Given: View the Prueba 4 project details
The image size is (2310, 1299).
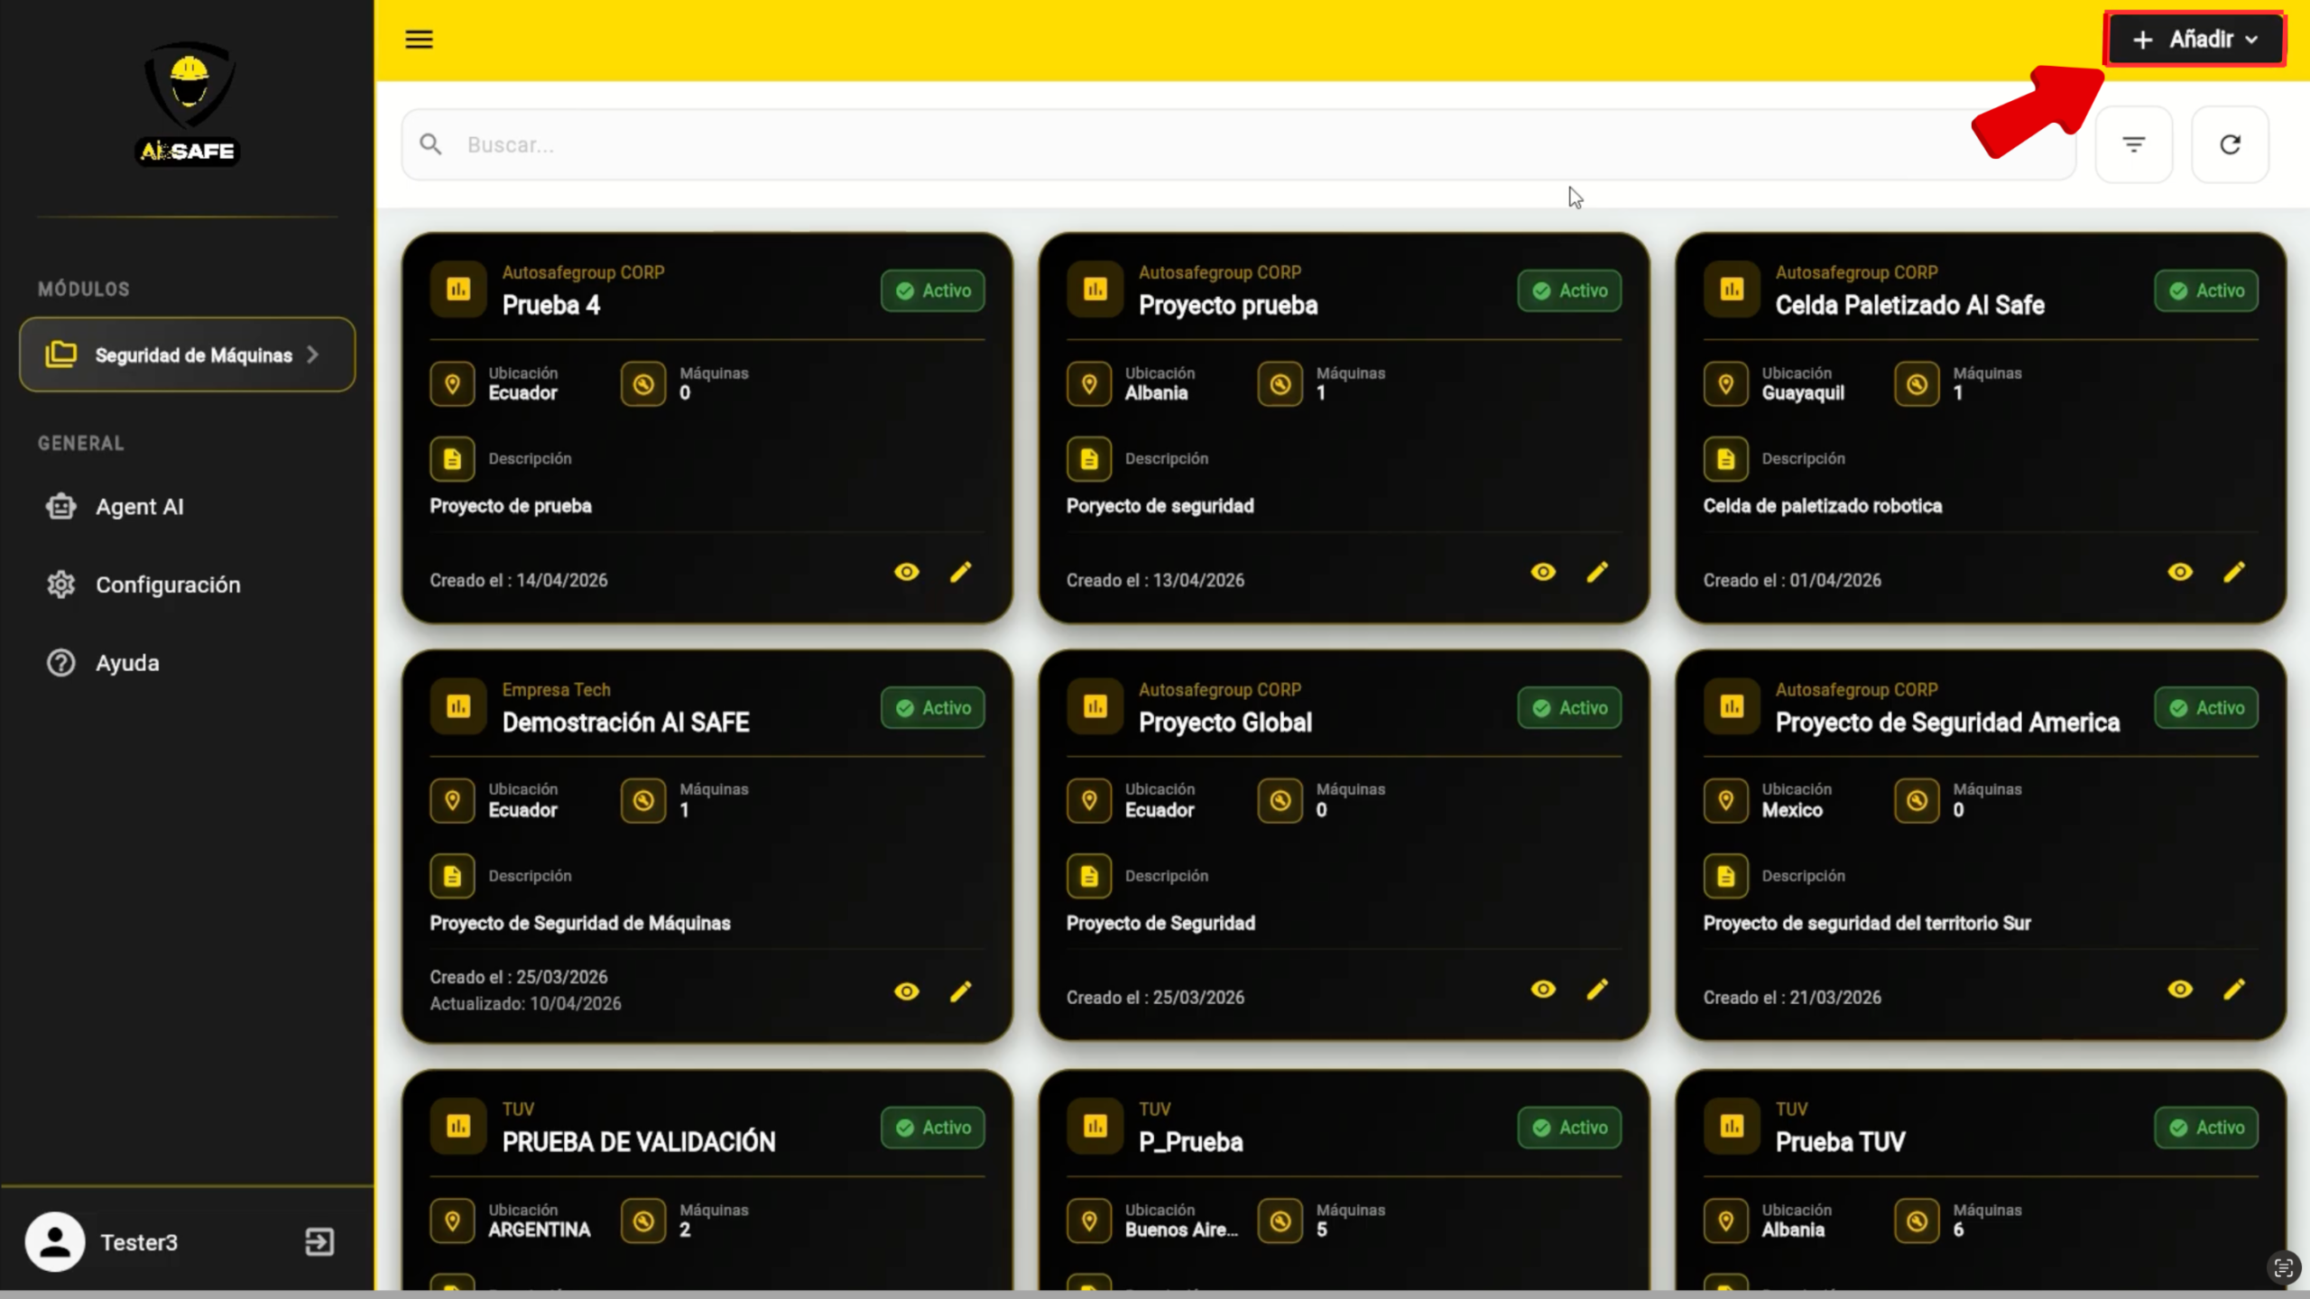Looking at the screenshot, I should coord(907,572).
